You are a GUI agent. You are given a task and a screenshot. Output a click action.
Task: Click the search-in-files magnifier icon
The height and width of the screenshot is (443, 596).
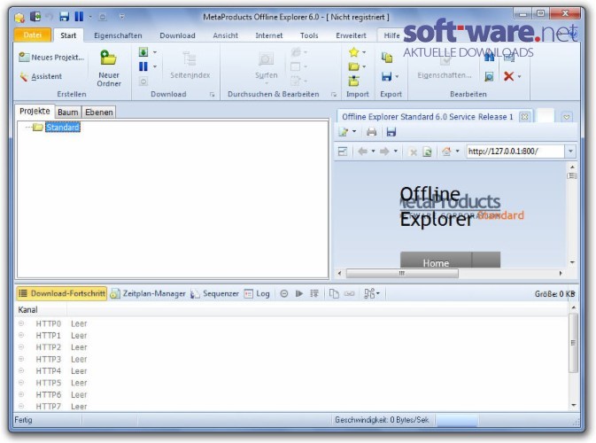coord(489,76)
